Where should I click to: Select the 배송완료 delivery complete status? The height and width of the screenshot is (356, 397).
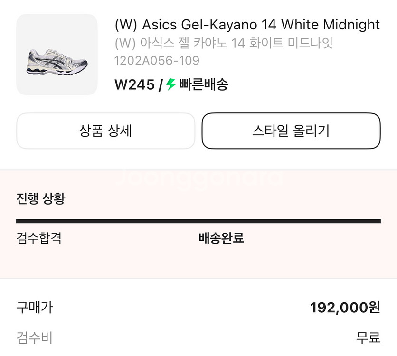(221, 238)
